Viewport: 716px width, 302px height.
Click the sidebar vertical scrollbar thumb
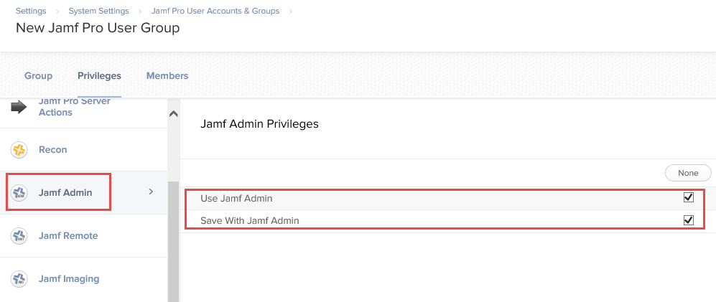pos(174,241)
